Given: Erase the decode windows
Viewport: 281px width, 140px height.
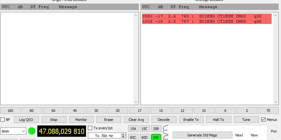Looking at the screenshot, I should click(109, 120).
